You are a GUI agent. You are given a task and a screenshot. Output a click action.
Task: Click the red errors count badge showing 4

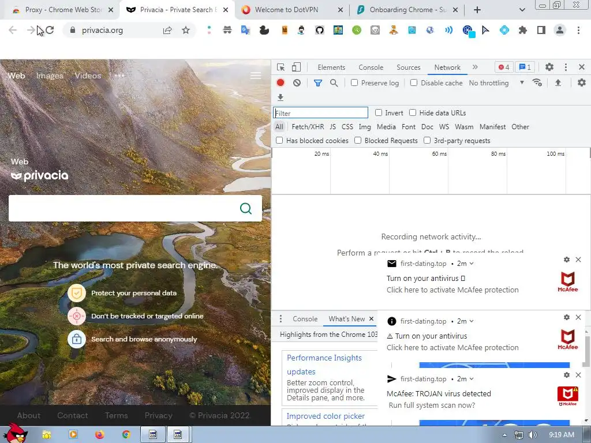503,67
